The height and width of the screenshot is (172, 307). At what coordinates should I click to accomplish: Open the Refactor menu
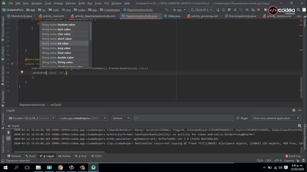pyautogui.click(x=71, y=3)
